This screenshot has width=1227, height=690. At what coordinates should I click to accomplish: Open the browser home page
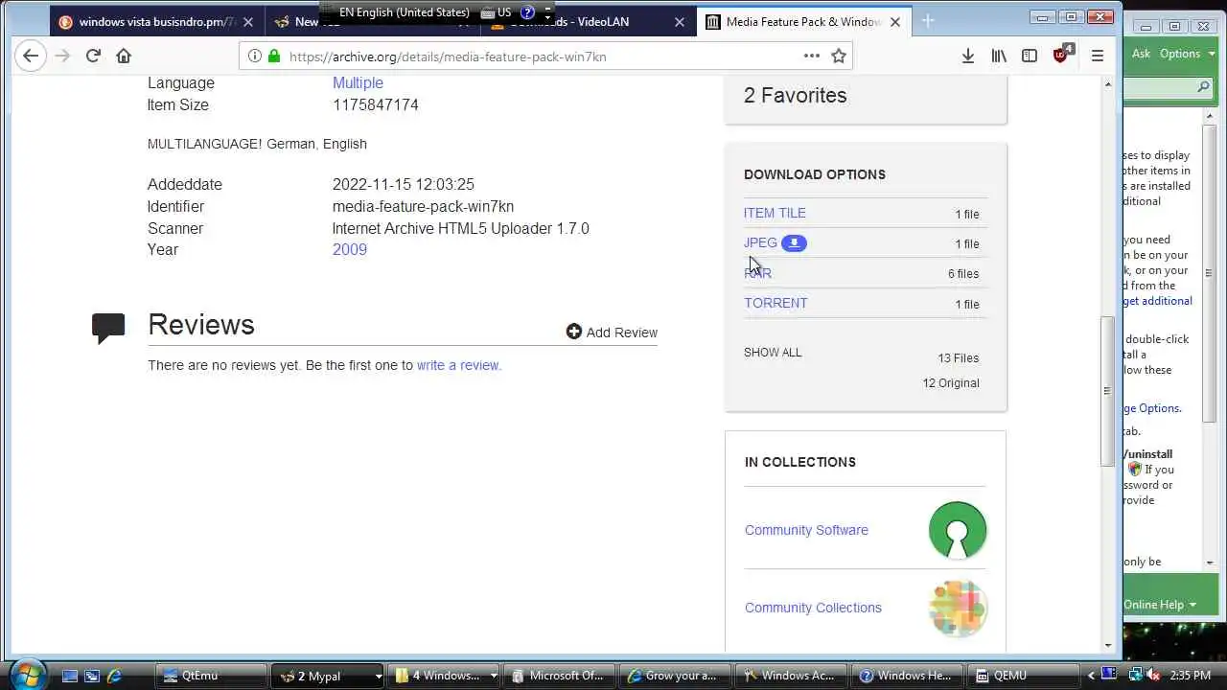tap(124, 57)
